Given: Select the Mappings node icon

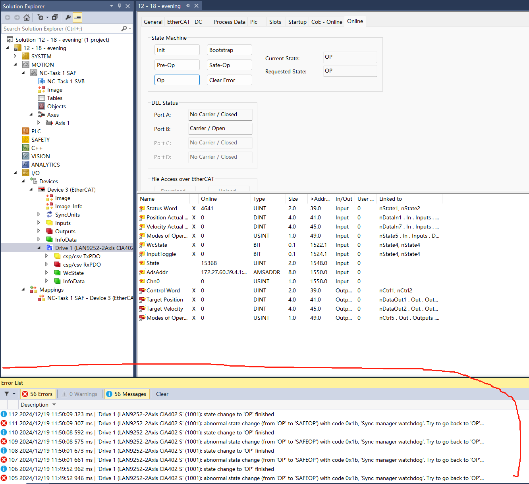Looking at the screenshot, I should [34, 290].
